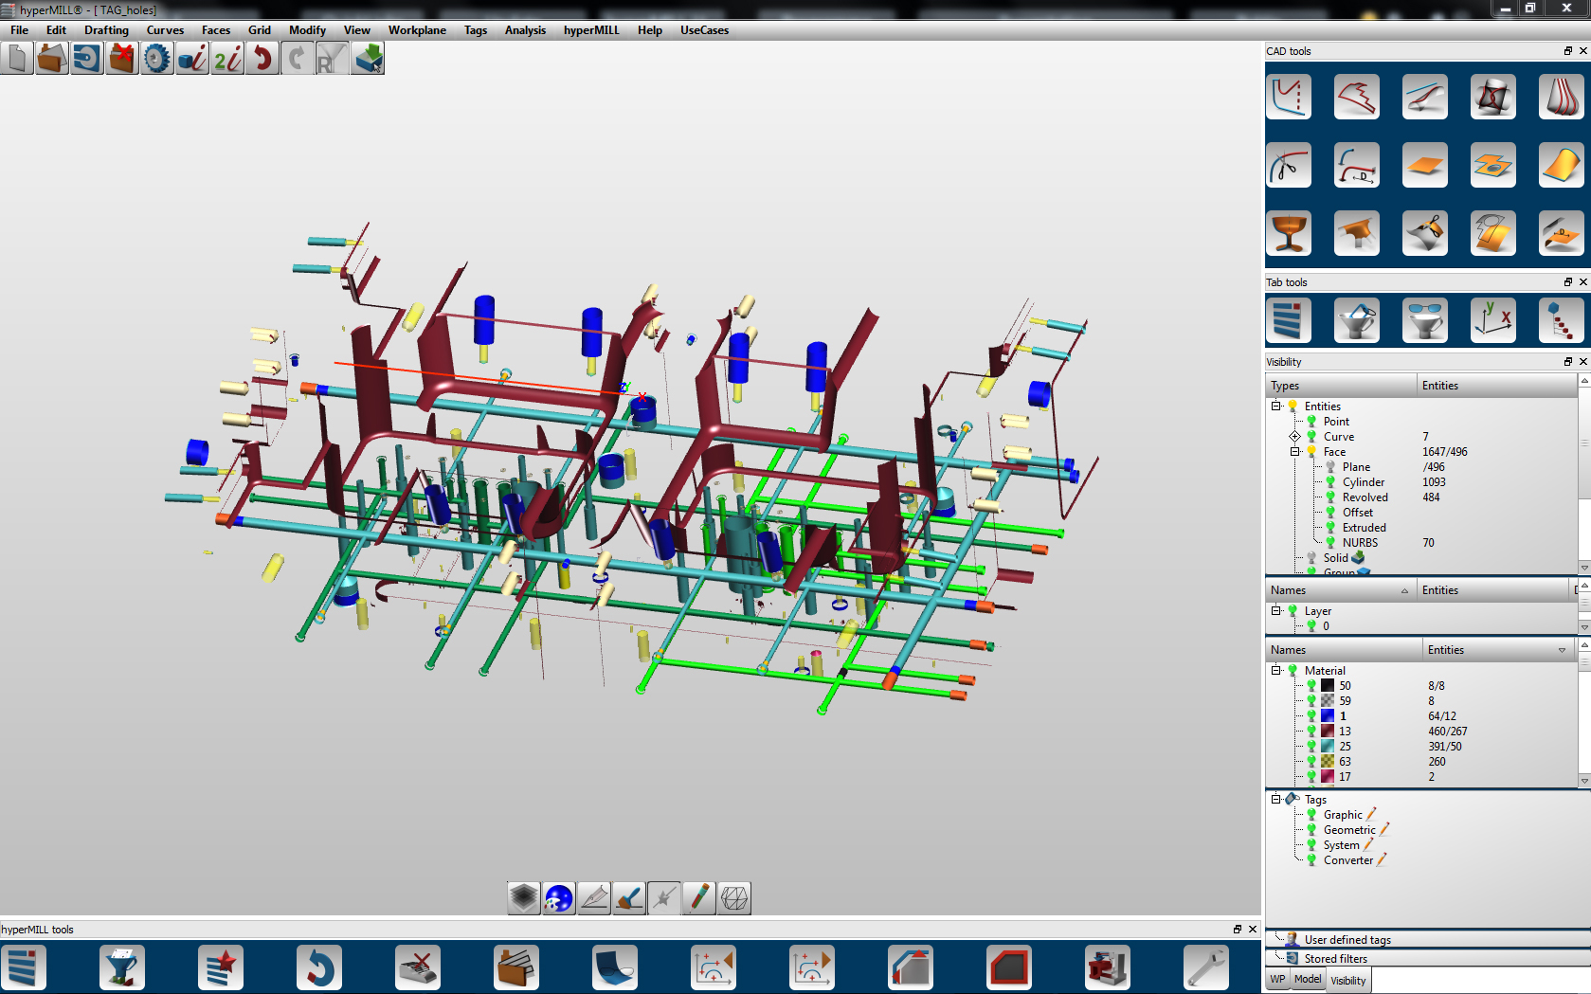Click the blue gear settings icon
This screenshot has height=994, width=1591.
(156, 59)
